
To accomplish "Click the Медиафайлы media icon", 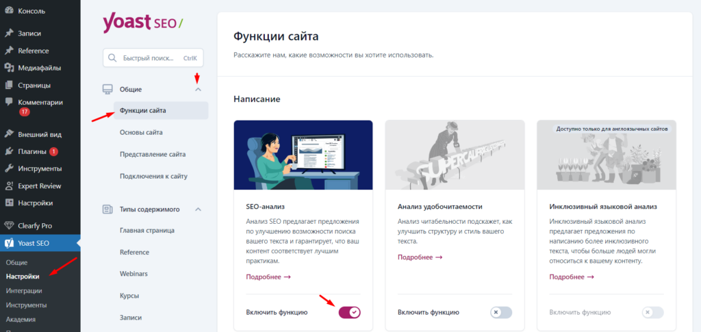I will click(9, 68).
